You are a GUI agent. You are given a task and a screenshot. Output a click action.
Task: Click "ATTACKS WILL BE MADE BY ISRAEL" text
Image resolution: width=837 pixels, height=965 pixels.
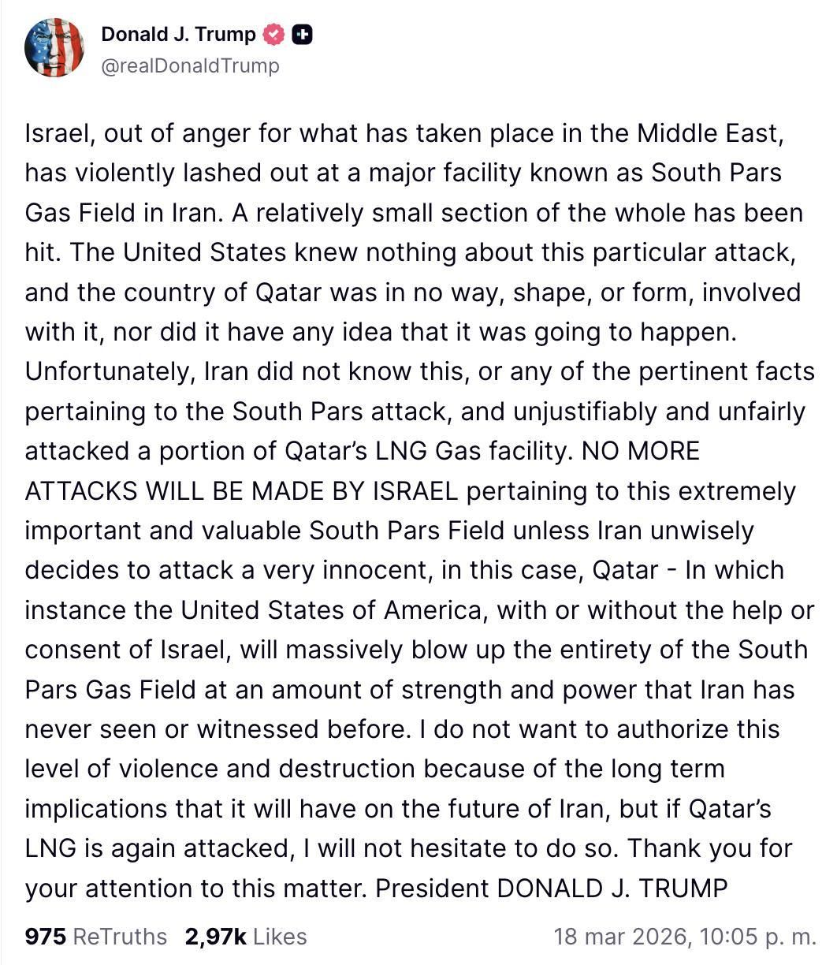click(241, 491)
